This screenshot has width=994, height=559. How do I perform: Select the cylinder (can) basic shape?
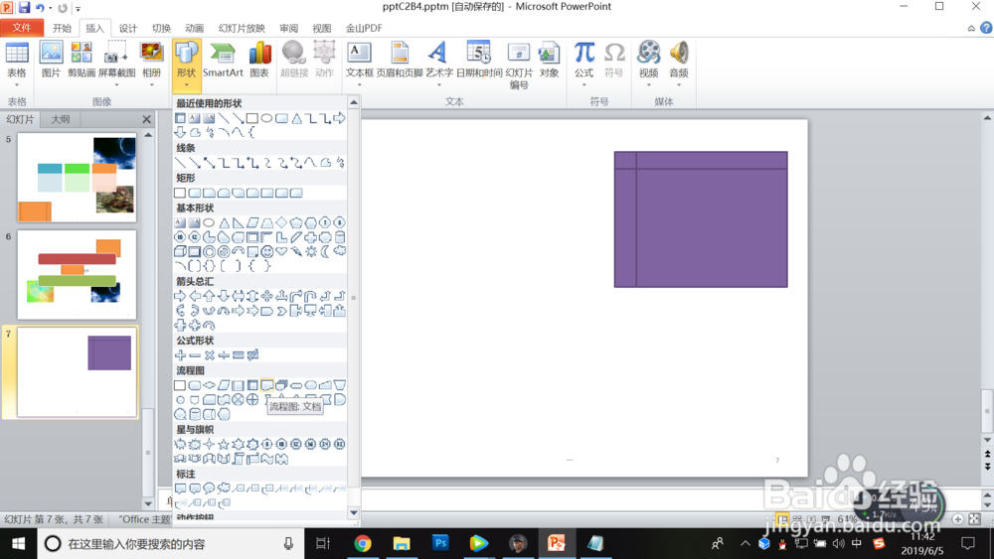340,237
